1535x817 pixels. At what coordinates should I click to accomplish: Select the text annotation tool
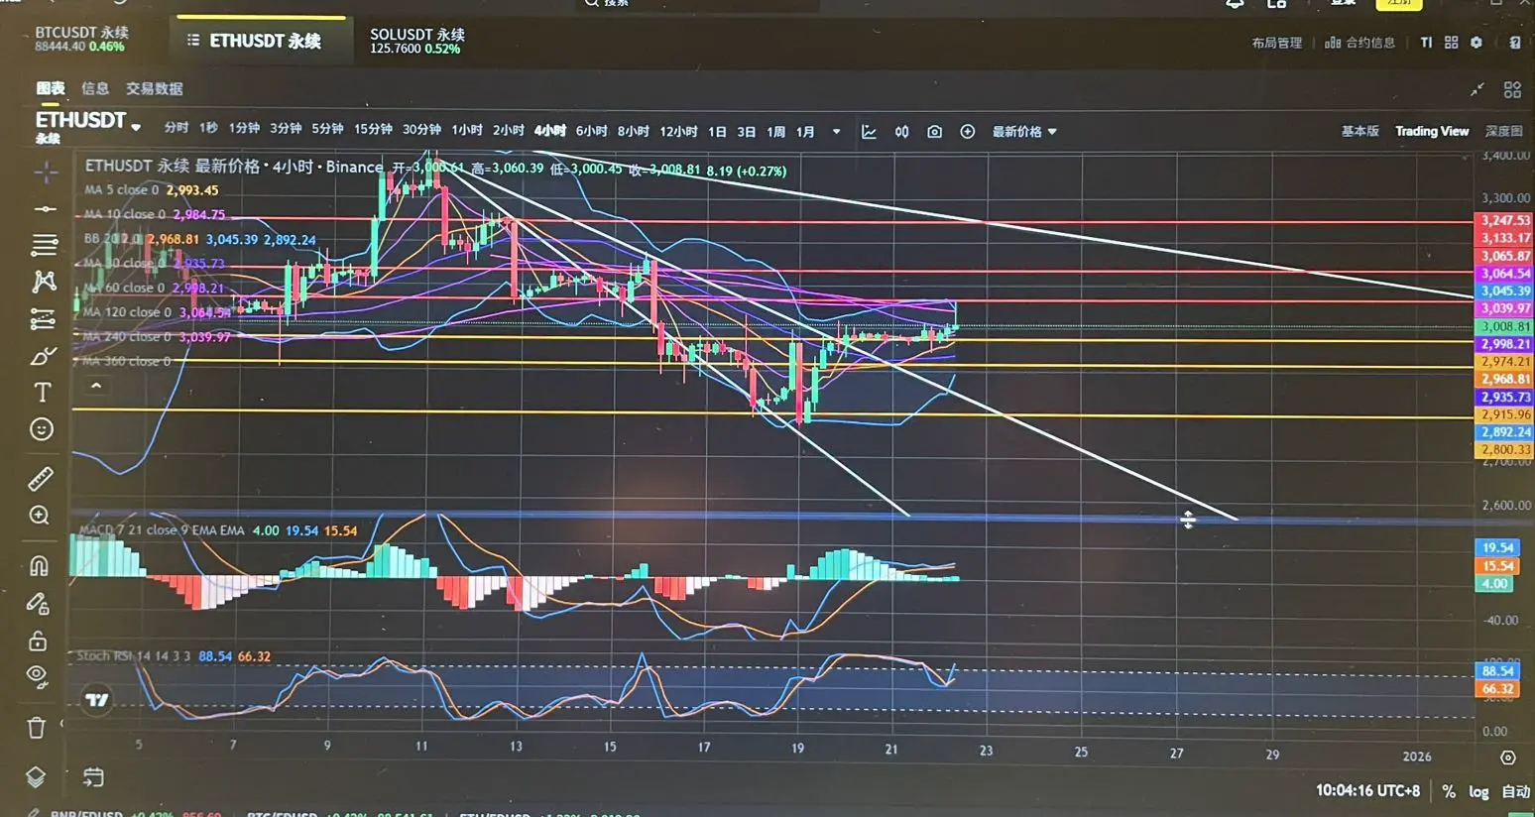[x=43, y=393]
